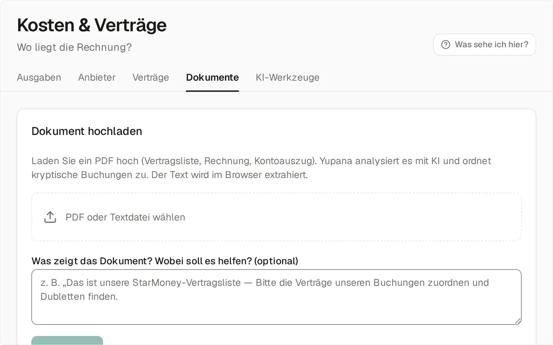Open the KI-Werkzeuge tab
The height and width of the screenshot is (345, 553).
[288, 77]
